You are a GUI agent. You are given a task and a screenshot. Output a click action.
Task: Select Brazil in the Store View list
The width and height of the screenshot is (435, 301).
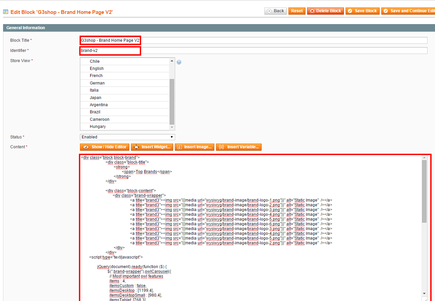pyautogui.click(x=124, y=112)
